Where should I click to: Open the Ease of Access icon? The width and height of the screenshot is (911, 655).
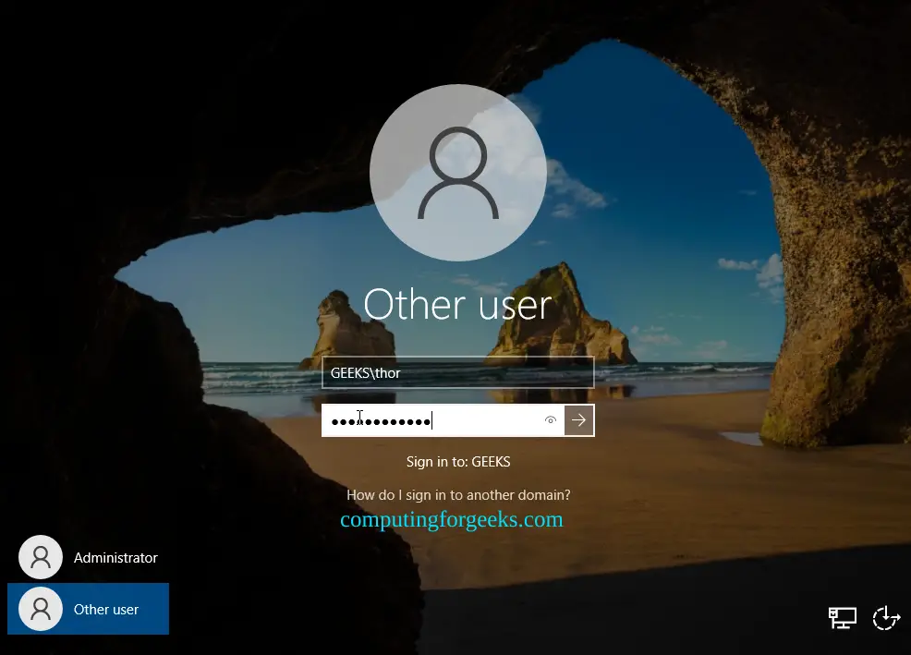[886, 617]
